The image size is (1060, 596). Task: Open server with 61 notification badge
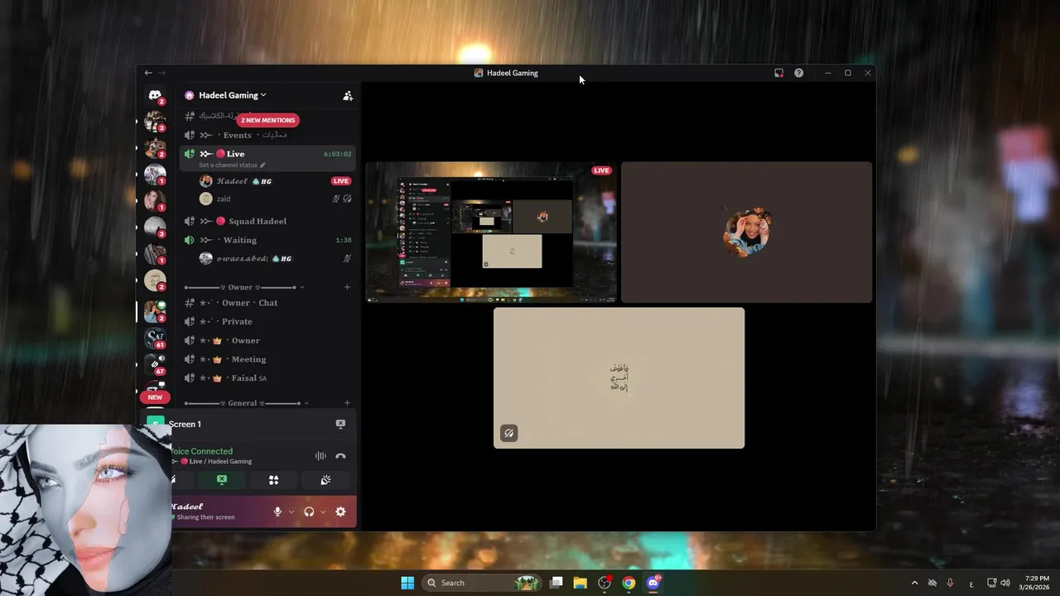[x=155, y=337]
